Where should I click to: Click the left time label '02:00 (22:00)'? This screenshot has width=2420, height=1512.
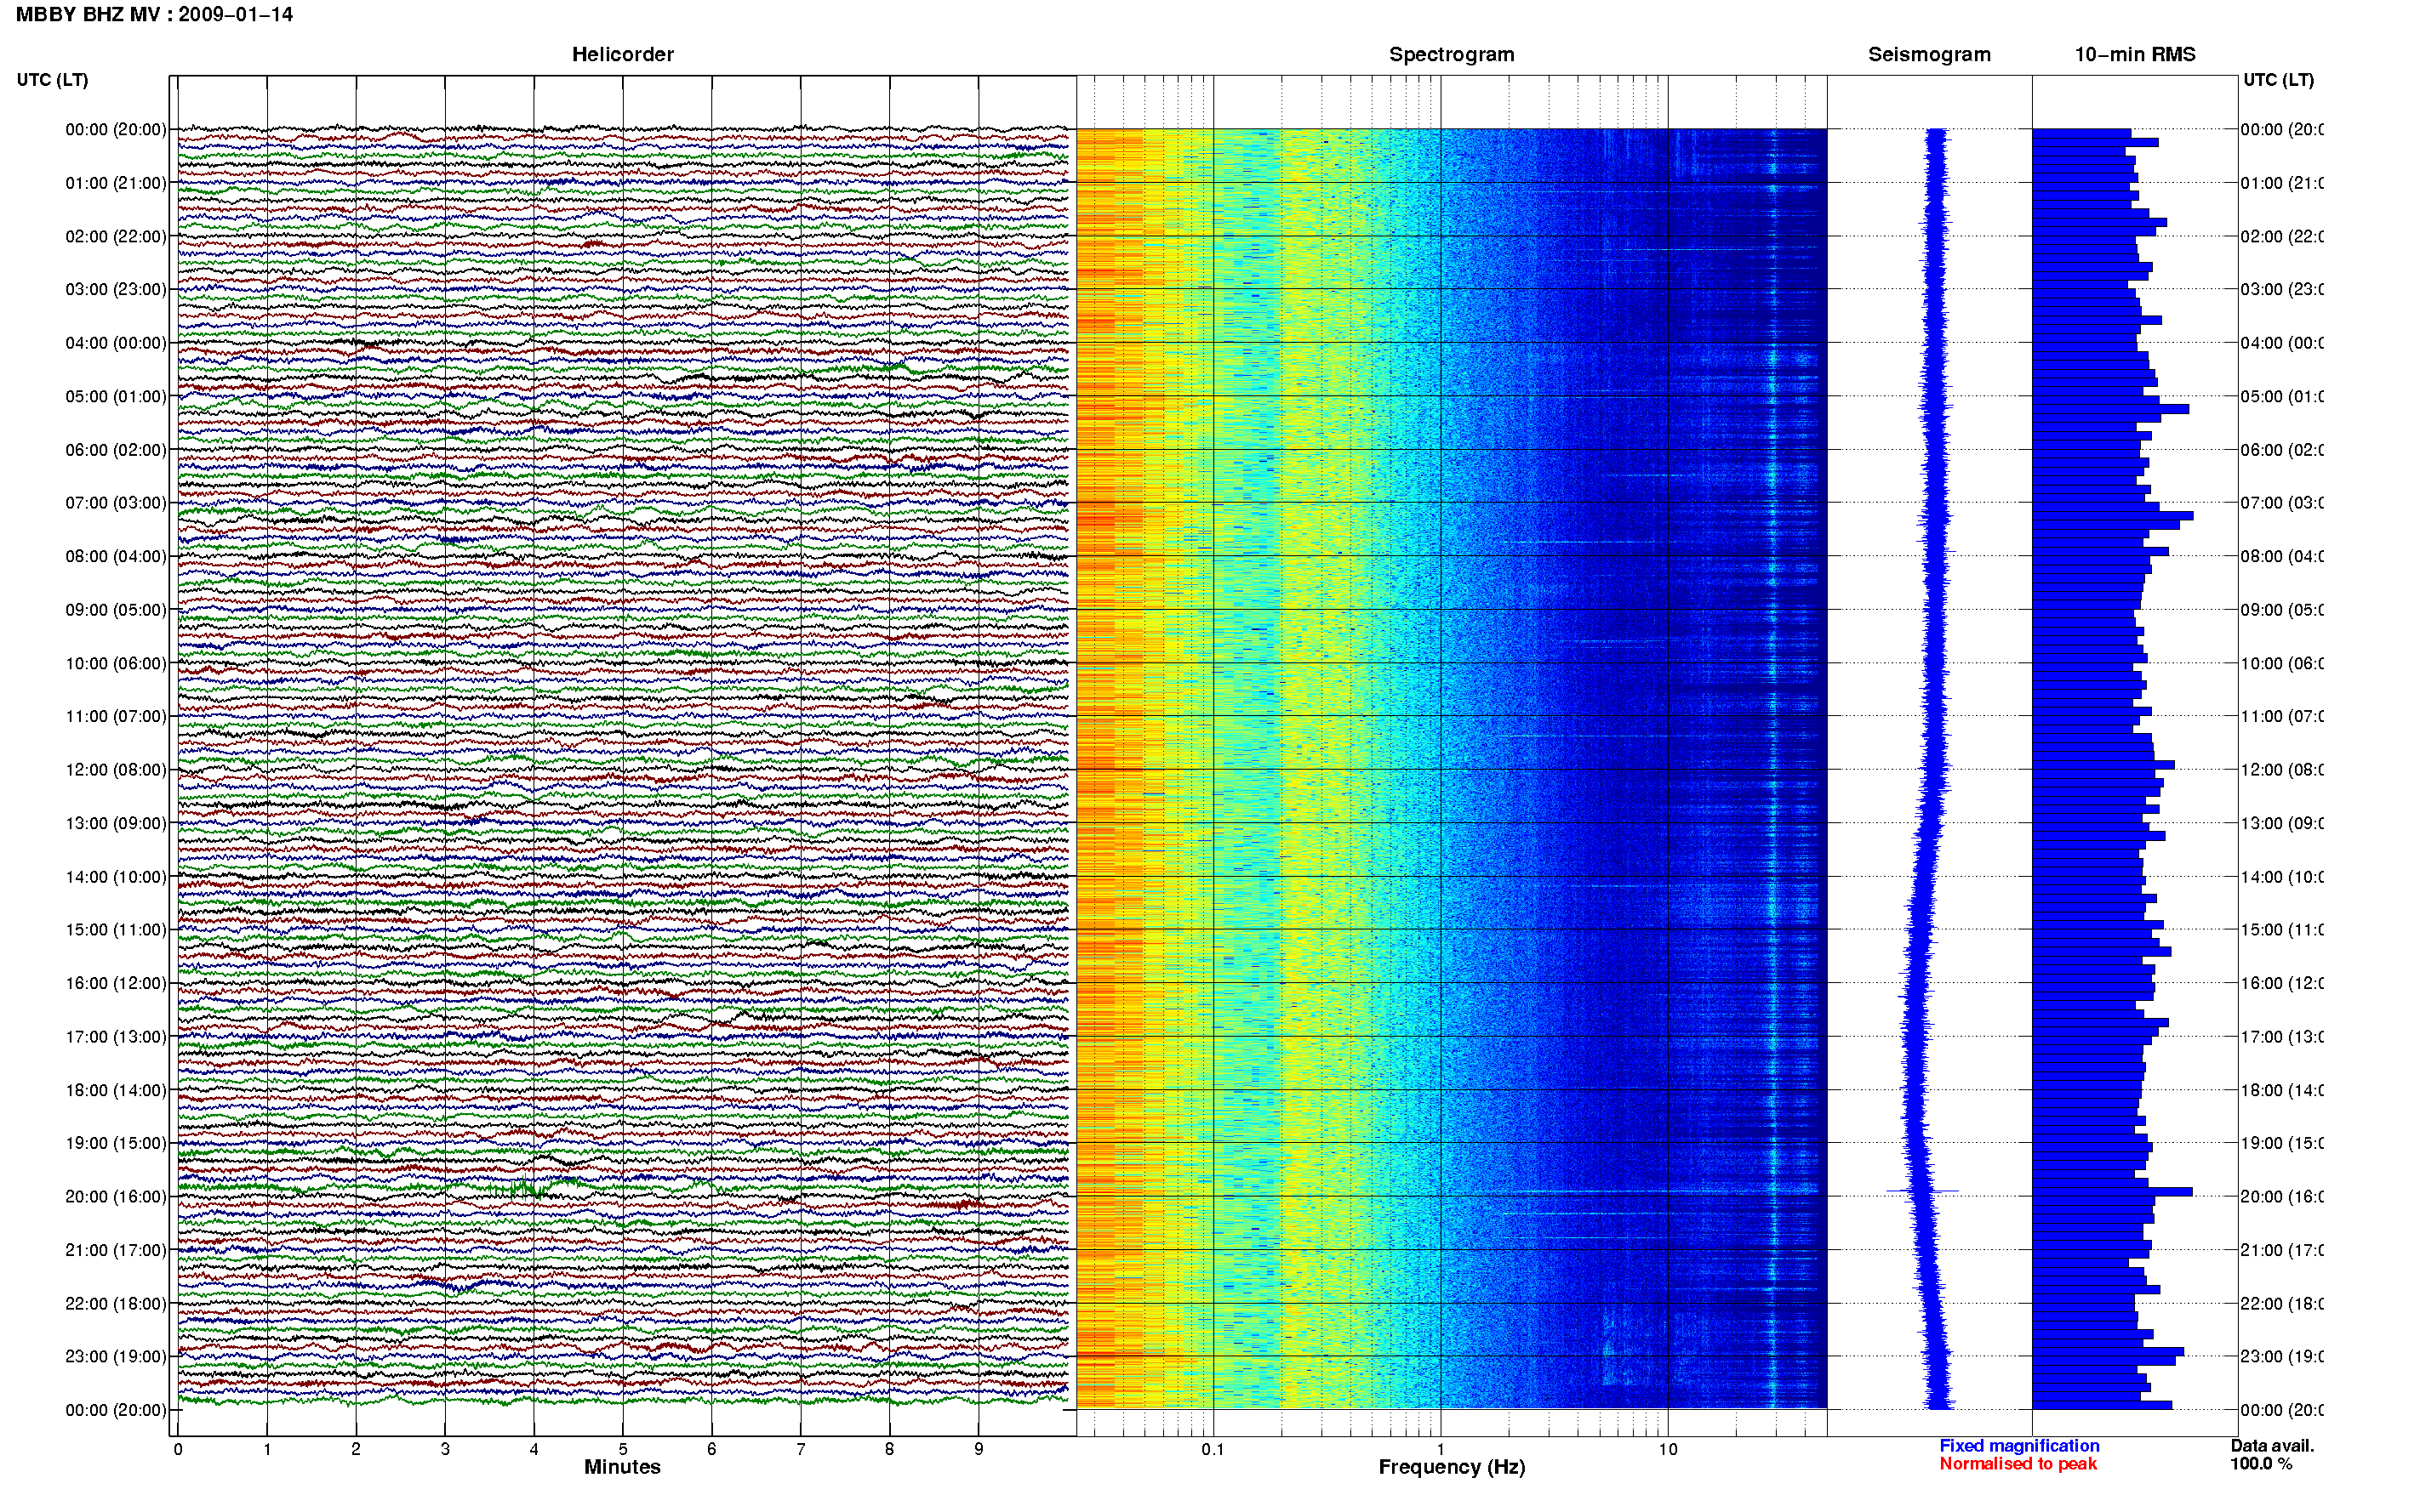click(x=116, y=236)
